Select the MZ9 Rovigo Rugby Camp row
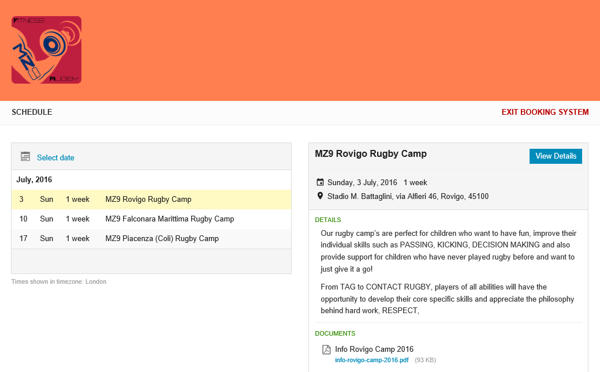Image resolution: width=600 pixels, height=372 pixels. coord(148,200)
